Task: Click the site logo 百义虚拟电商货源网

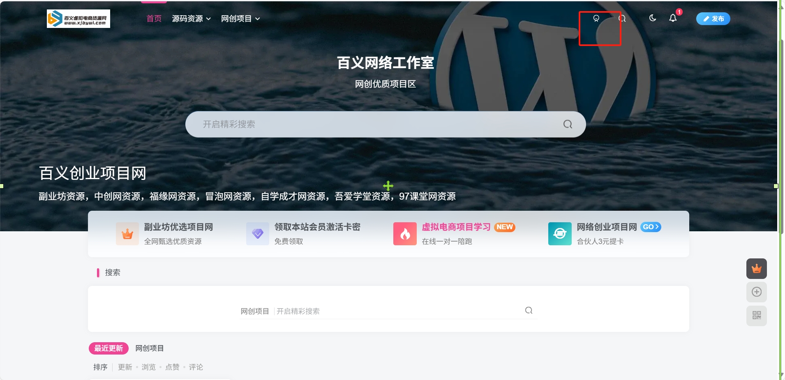Action: click(x=78, y=18)
